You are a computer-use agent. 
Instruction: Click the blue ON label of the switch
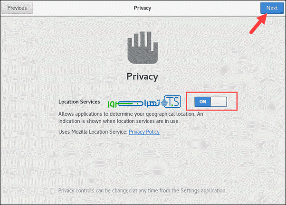tap(203, 102)
